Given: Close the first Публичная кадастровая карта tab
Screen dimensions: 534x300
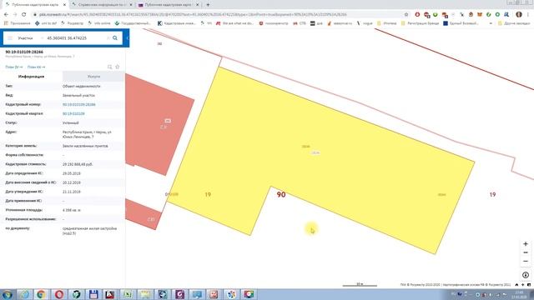Looking at the screenshot, I should pyautogui.click(x=64, y=5).
